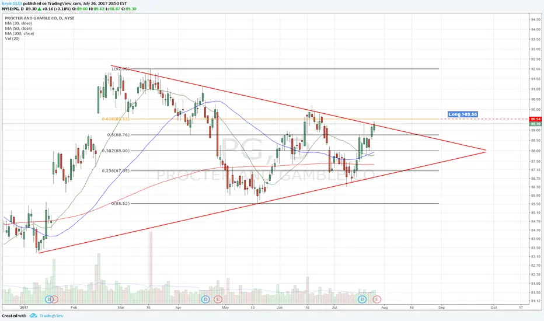Click the red 89.54 price tag

coord(535,119)
